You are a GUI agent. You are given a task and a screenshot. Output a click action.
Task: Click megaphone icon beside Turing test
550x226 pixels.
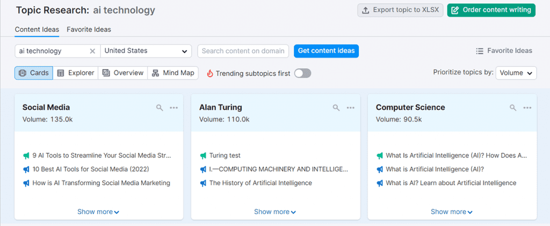(202, 155)
